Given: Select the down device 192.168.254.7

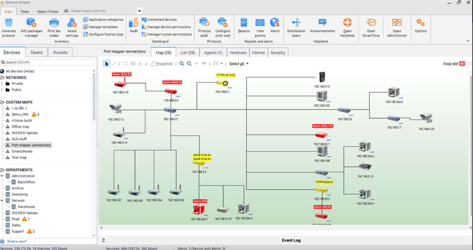Looking at the screenshot, I should point(199,210).
